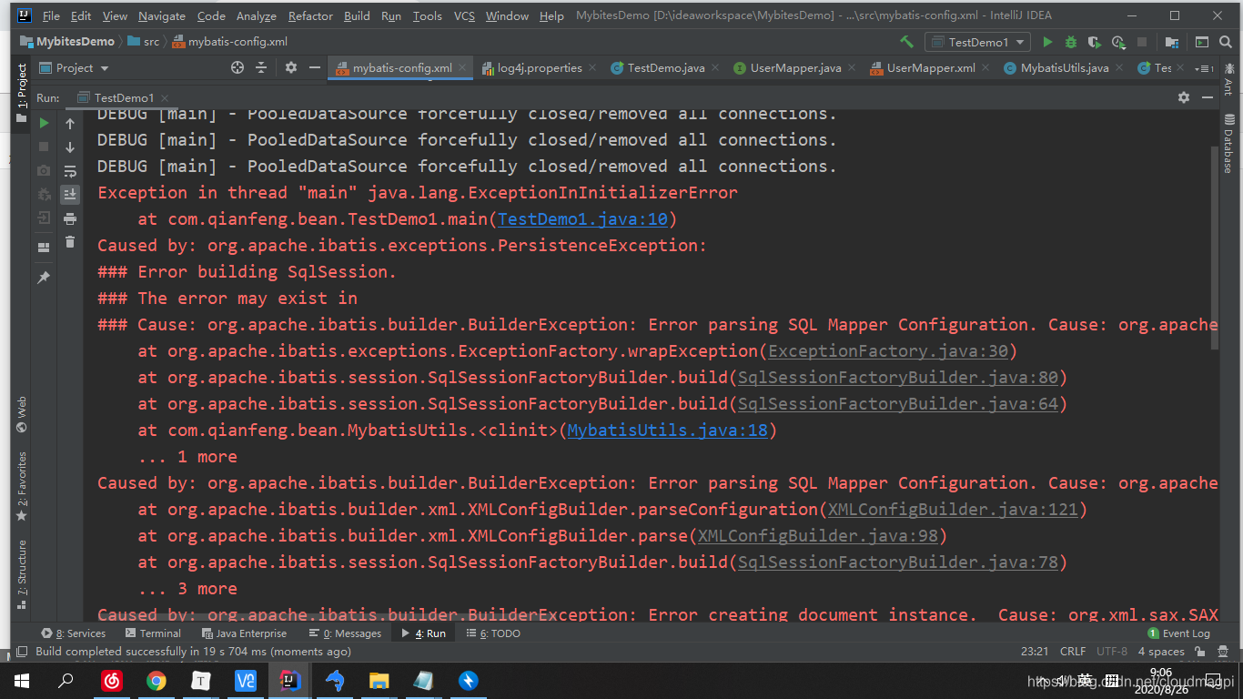1243x699 pixels.
Task: Pin the TestDemo1 Run tab
Action: tap(44, 278)
